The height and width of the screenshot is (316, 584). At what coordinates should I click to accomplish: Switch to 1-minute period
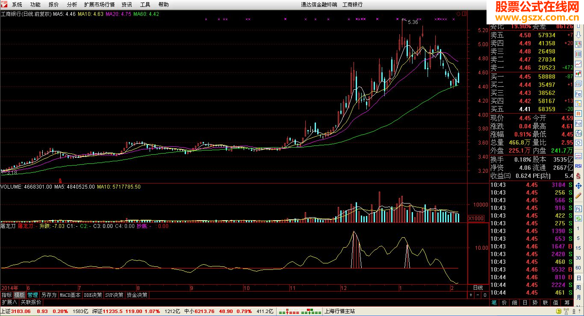(578, 228)
